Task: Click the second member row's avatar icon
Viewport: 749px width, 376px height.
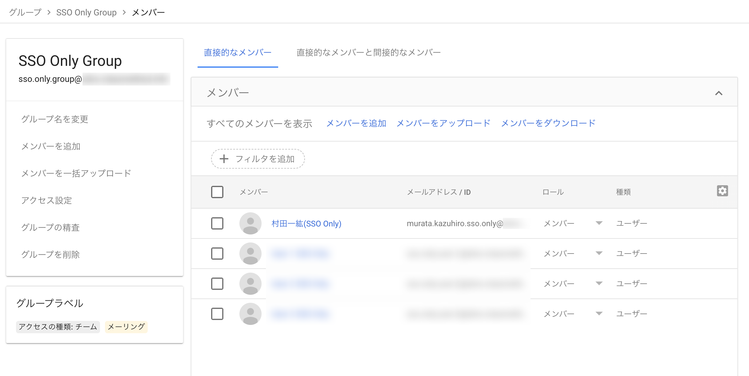Action: pyautogui.click(x=250, y=253)
